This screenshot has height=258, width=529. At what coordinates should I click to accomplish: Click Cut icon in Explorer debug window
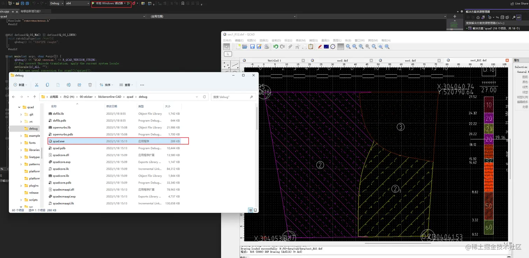pyautogui.click(x=37, y=85)
